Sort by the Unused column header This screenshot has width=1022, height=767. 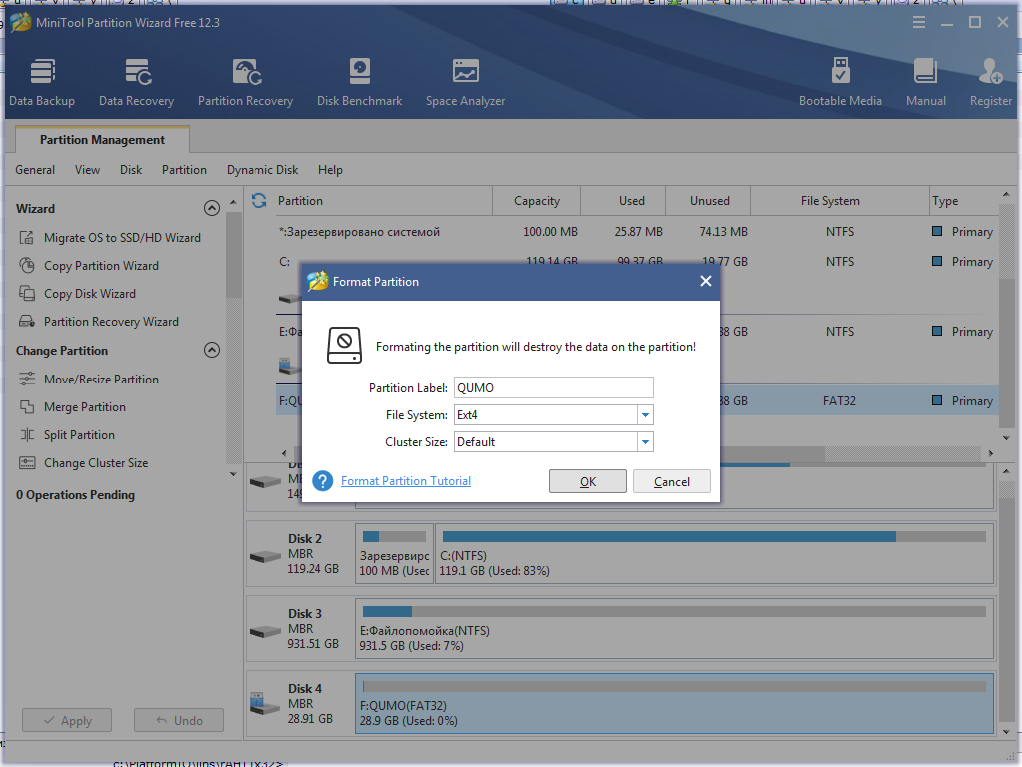[710, 200]
